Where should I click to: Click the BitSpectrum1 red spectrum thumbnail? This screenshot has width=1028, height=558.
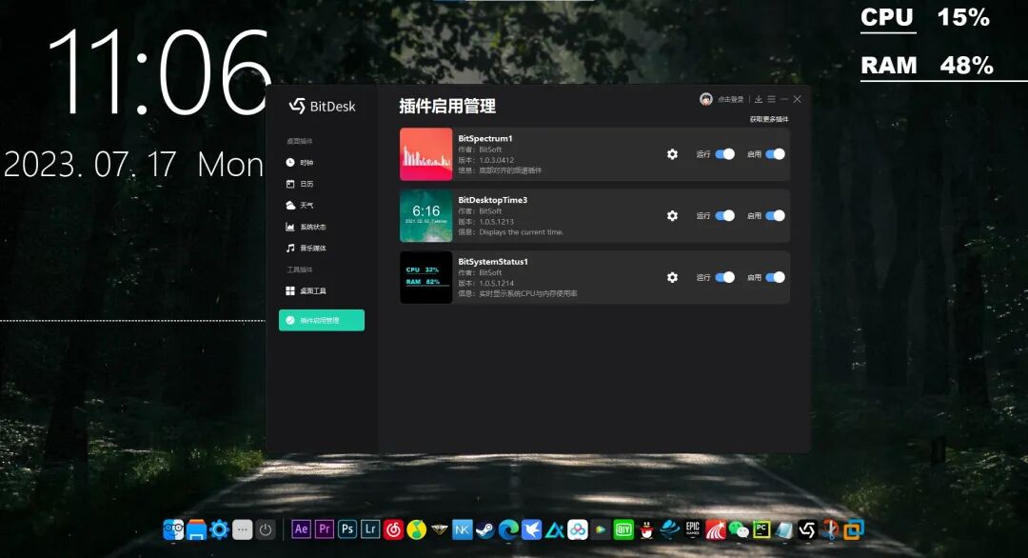coord(426,154)
